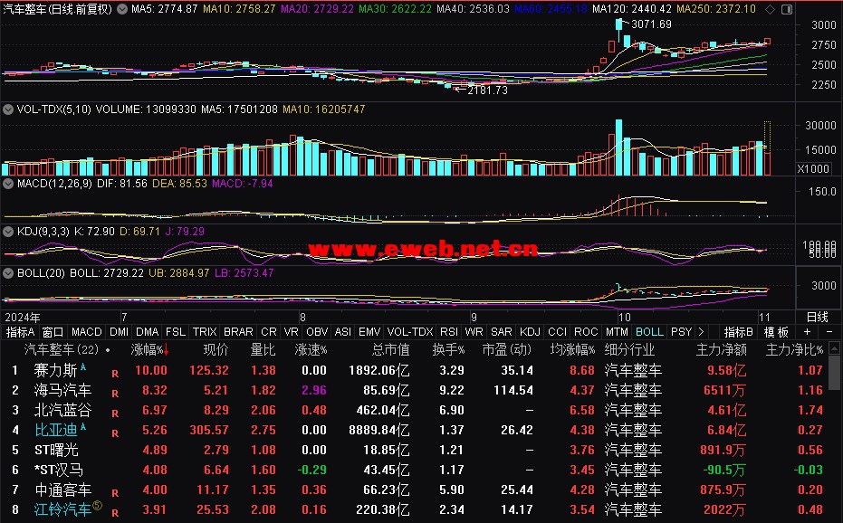843x523 pixels.
Task: Switch indicator to FSL tab
Action: (176, 332)
